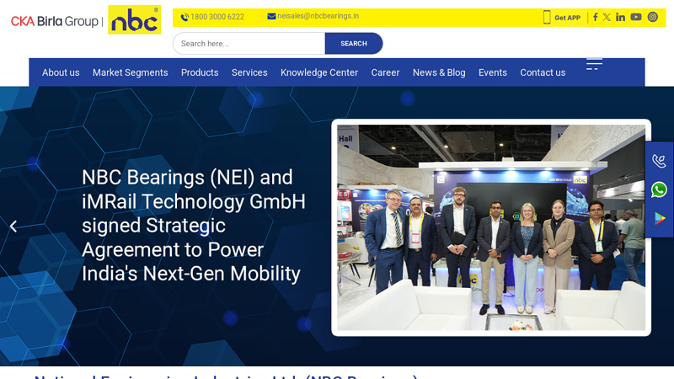Click the Get APP link
Screen dimensions: 674x379
tap(562, 18)
